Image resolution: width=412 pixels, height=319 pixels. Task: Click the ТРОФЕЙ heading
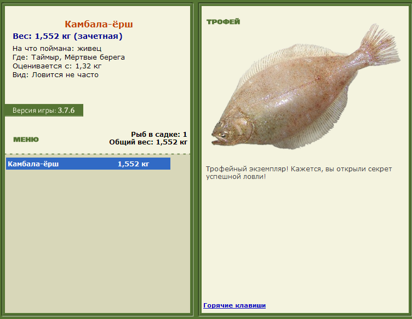pyautogui.click(x=224, y=22)
